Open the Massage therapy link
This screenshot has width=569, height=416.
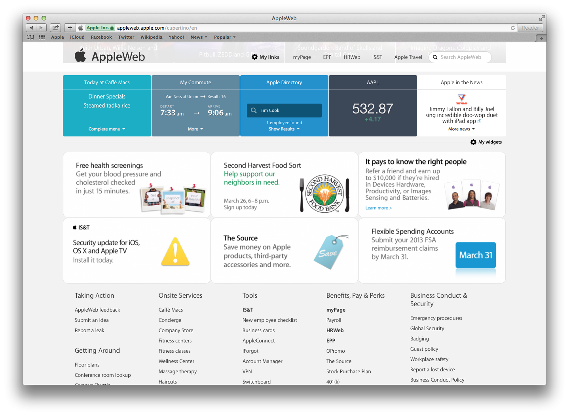[178, 372]
